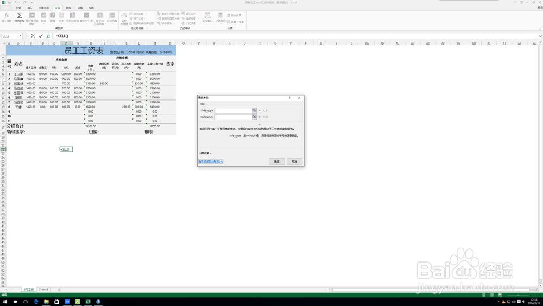Open the help on this function link

(x=211, y=161)
